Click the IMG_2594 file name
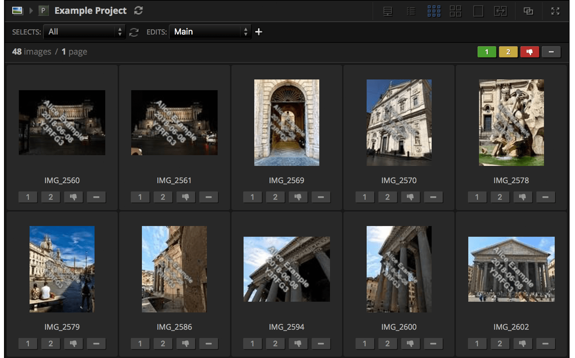The image size is (575, 358). [x=286, y=327]
